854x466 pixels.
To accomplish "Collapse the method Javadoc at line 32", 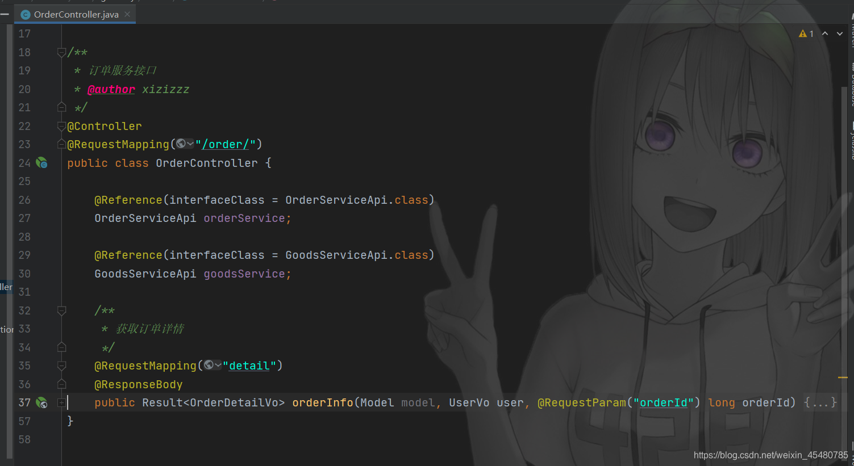I will click(61, 310).
